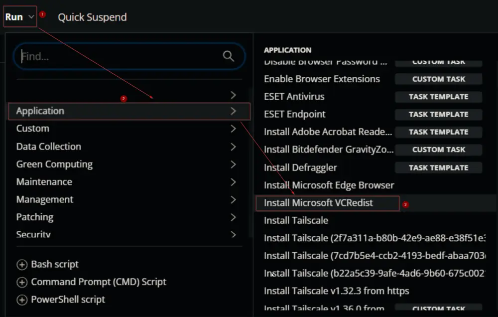Screen dimensions: 498x317
Task: Select ESET Endpoint task
Action: [x=295, y=114]
